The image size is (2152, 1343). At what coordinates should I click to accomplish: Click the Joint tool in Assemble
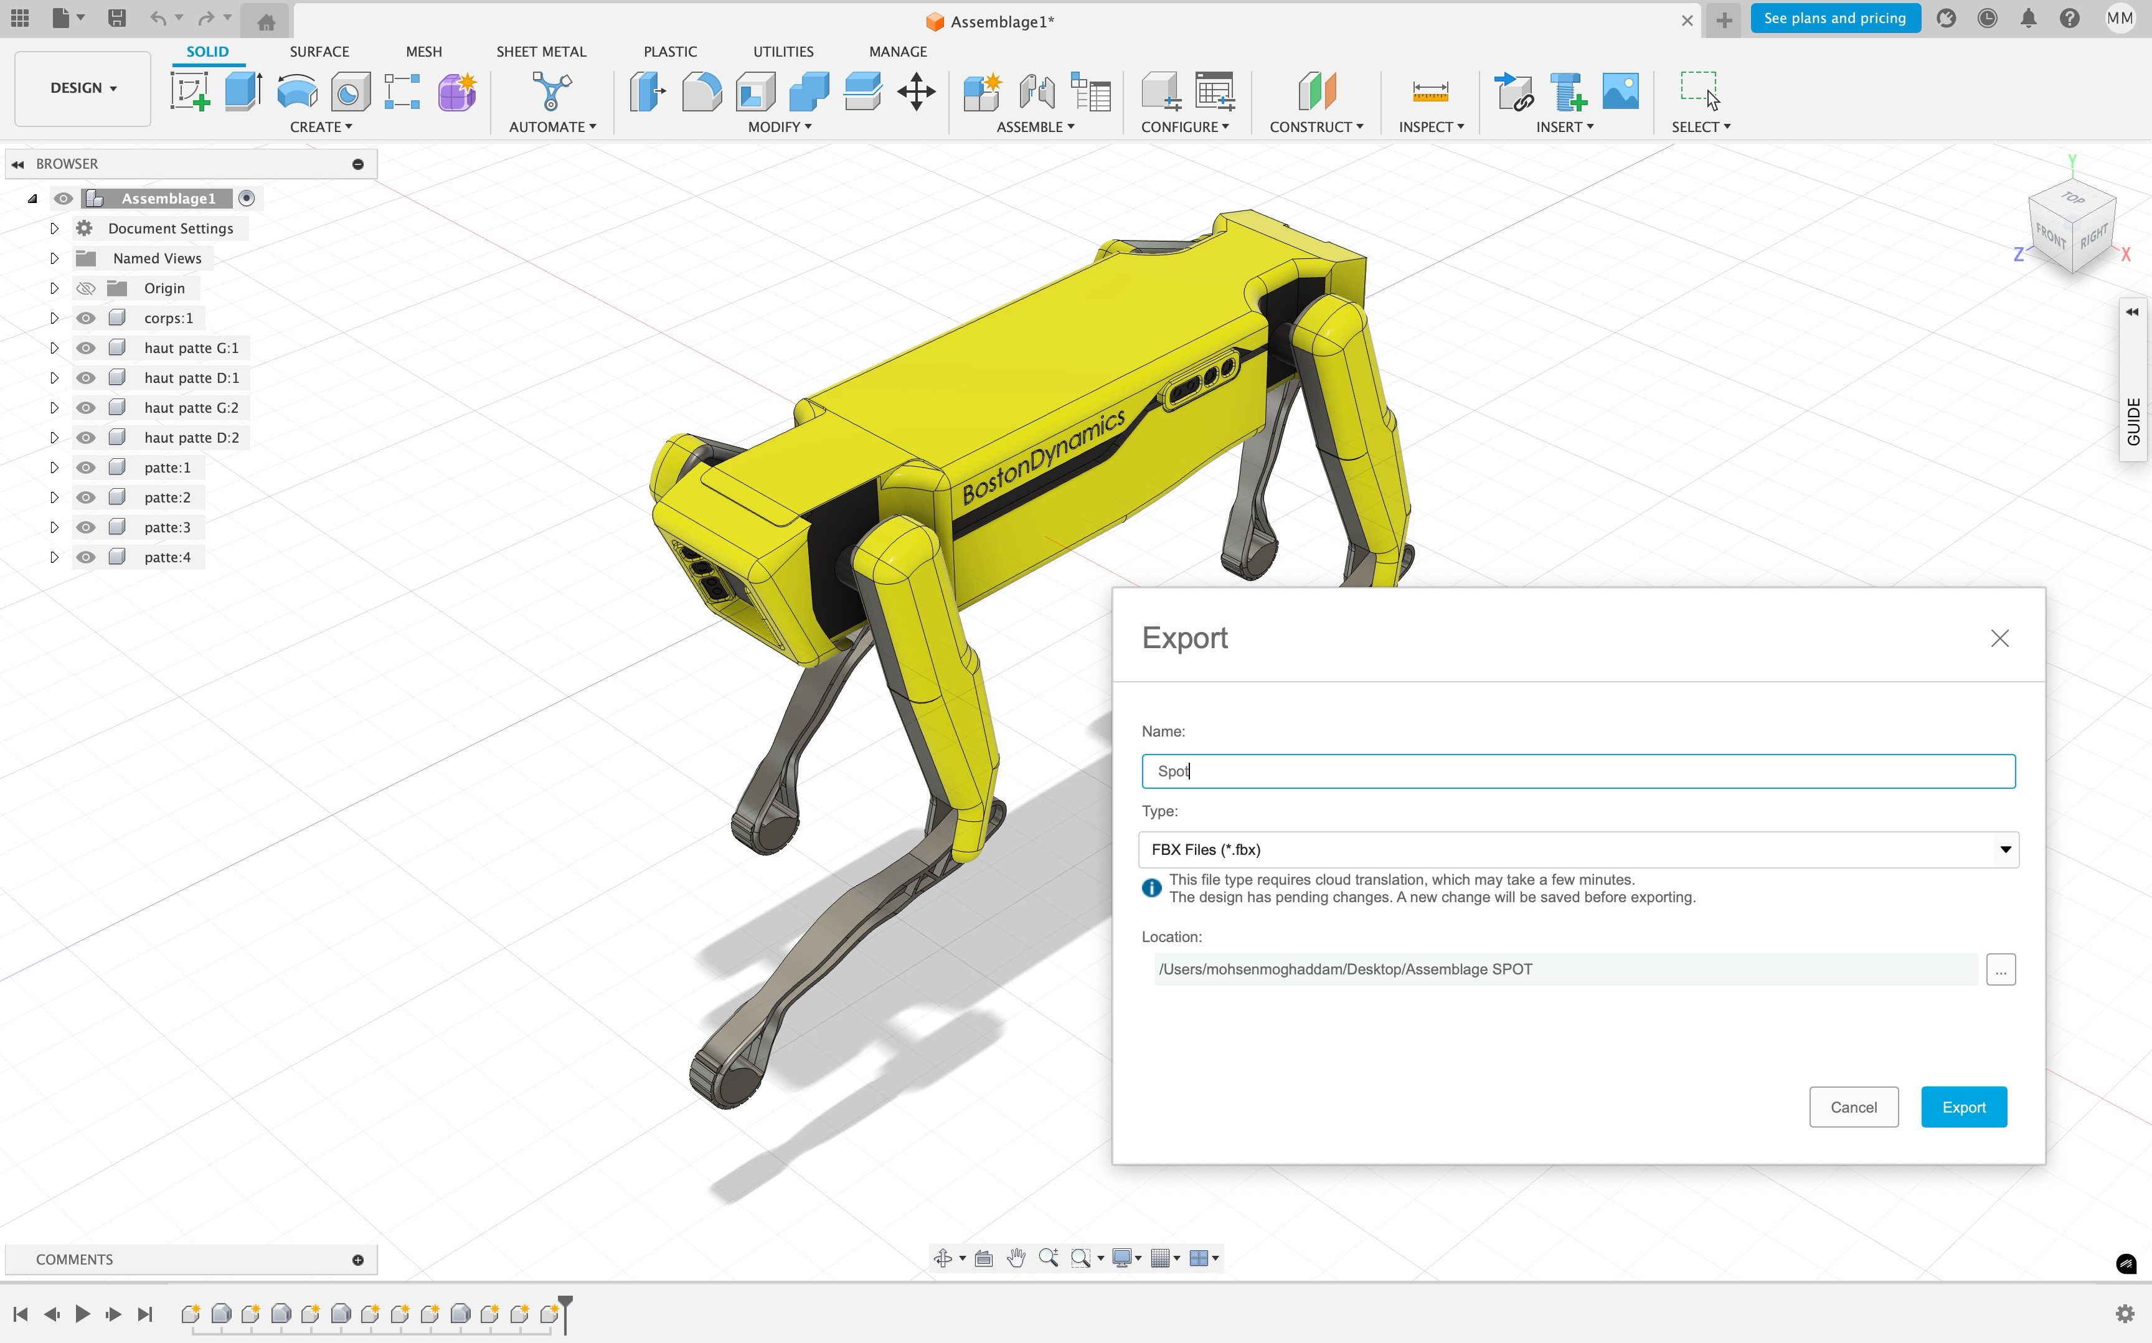[1036, 92]
